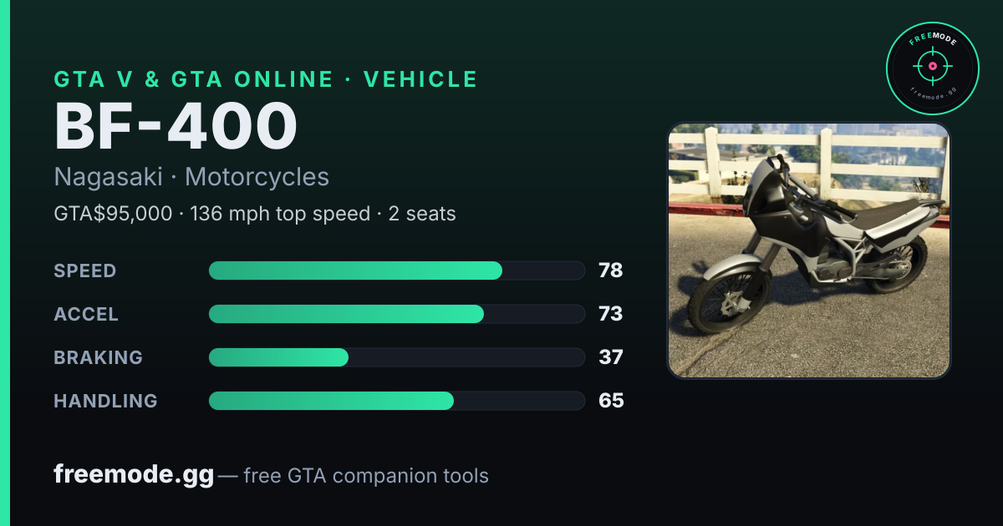Click the Accel stat bar

coord(396,314)
